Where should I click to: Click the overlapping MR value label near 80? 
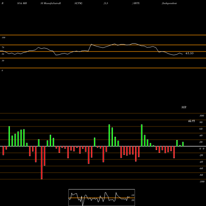(192, 121)
